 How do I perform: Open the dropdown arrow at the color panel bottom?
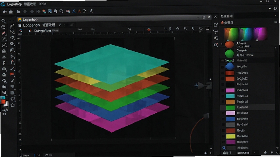[254, 152]
